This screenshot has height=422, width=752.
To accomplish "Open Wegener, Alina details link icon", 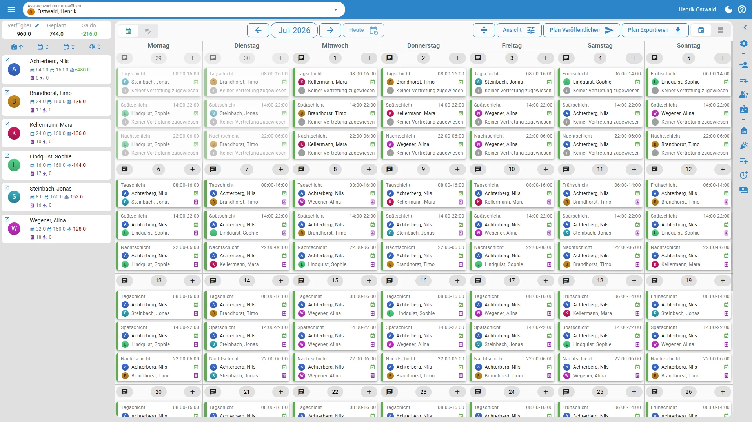I will coord(7,219).
